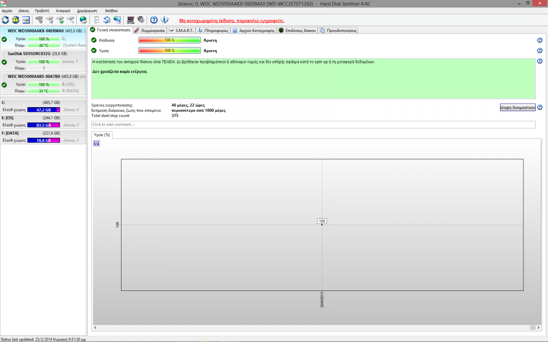Image resolution: width=548 pixels, height=342 pixels.
Task: Click the report document toolbar icon
Action: click(96, 20)
